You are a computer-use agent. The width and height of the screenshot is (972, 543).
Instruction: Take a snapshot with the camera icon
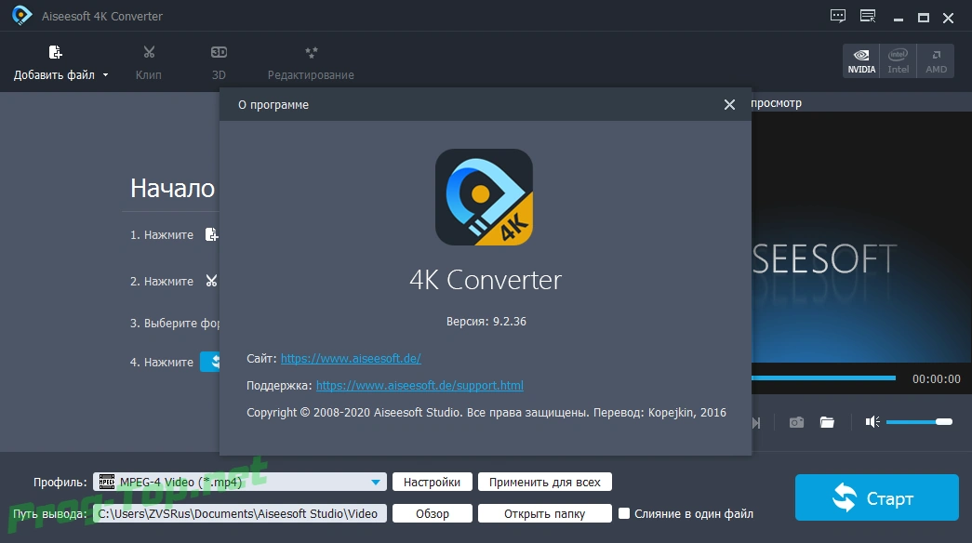click(x=796, y=422)
